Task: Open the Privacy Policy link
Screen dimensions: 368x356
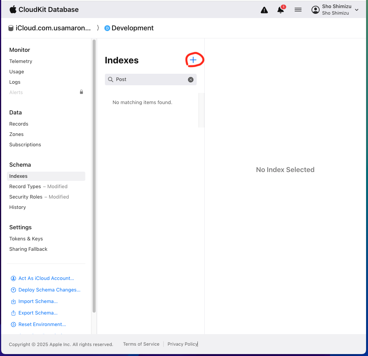Action: pos(182,344)
